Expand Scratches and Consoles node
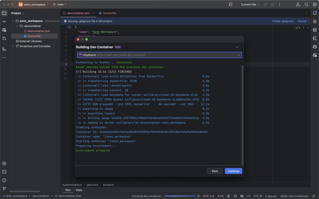The image size is (319, 199). pyautogui.click(x=13, y=46)
